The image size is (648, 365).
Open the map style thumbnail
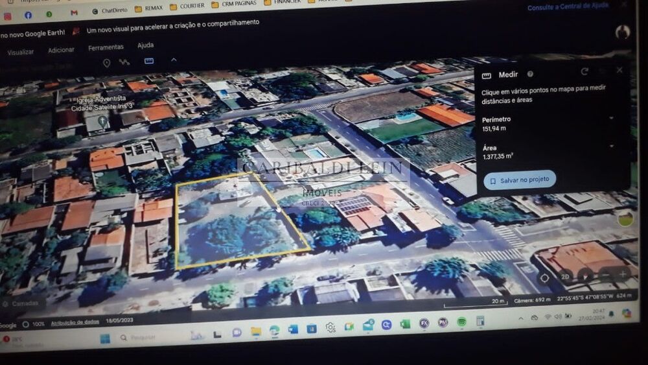[625, 218]
